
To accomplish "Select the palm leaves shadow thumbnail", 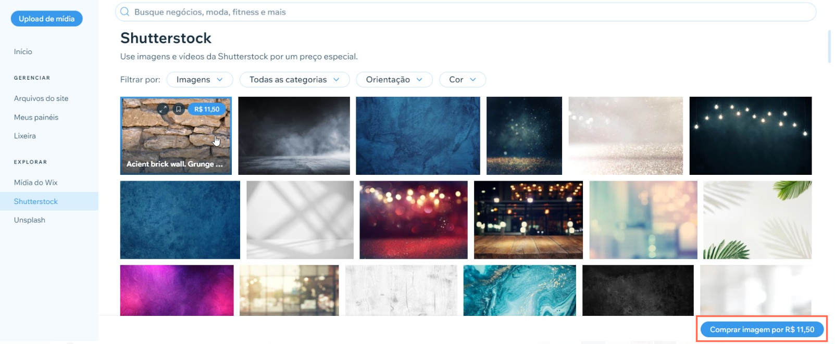I will [757, 220].
